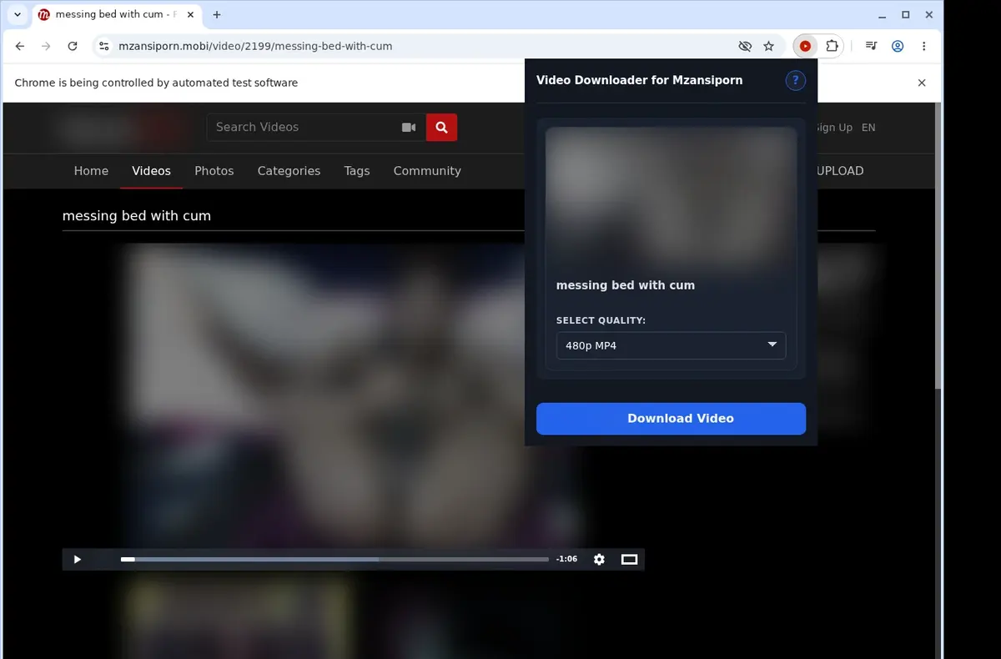Open the media controls icon
This screenshot has height=659, width=1001.
click(x=871, y=47)
